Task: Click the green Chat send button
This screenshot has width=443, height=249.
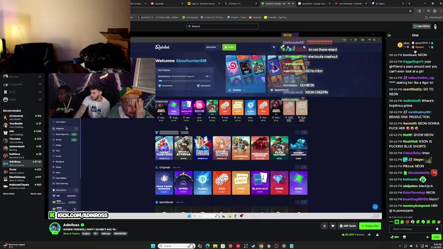Action: point(436,237)
